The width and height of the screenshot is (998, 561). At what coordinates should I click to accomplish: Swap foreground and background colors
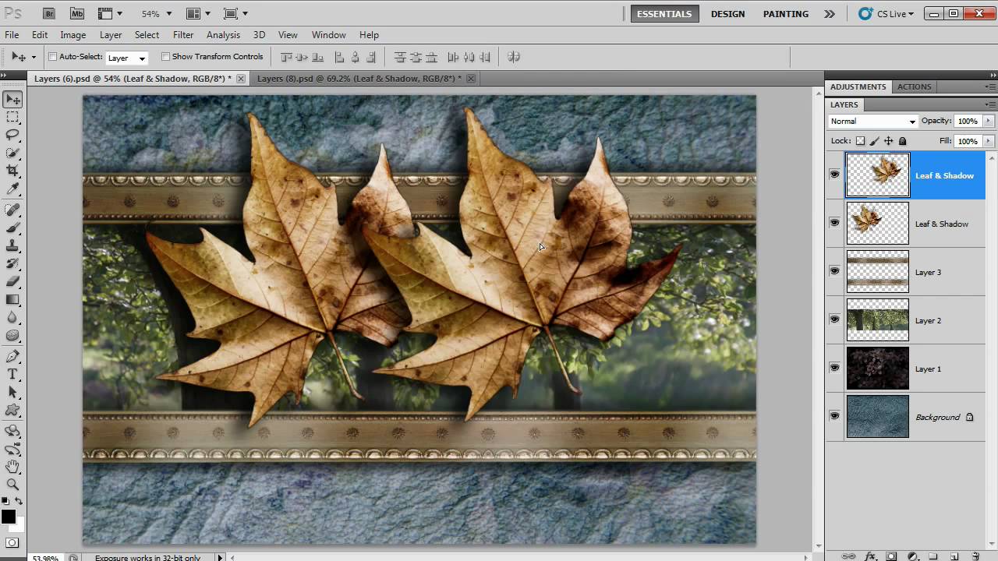tap(19, 501)
